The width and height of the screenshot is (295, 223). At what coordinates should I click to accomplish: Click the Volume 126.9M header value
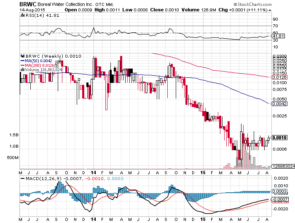(x=198, y=10)
